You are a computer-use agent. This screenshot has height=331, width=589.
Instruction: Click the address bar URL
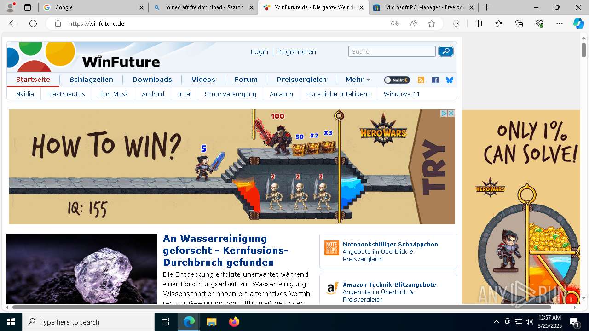[96, 23]
